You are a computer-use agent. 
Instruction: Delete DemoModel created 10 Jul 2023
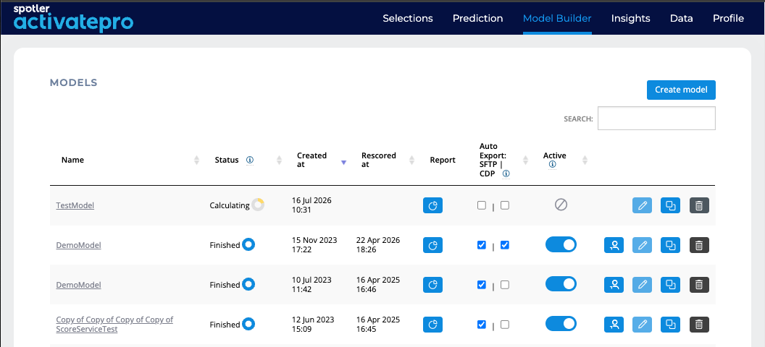(699, 285)
